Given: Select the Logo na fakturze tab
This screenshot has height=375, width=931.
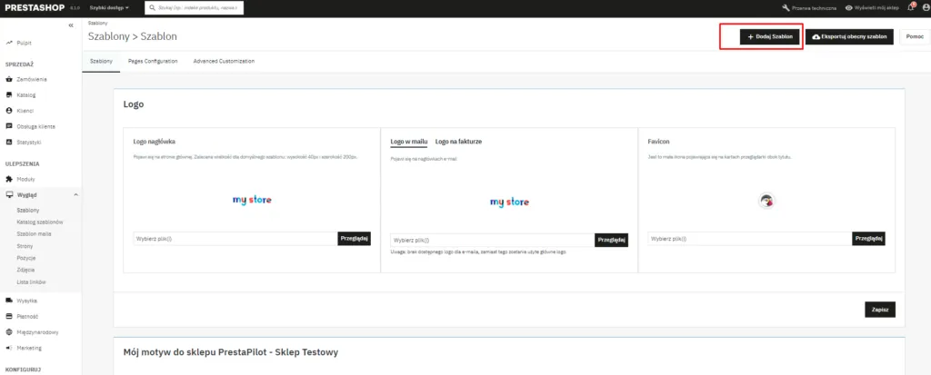Looking at the screenshot, I should click(458, 142).
